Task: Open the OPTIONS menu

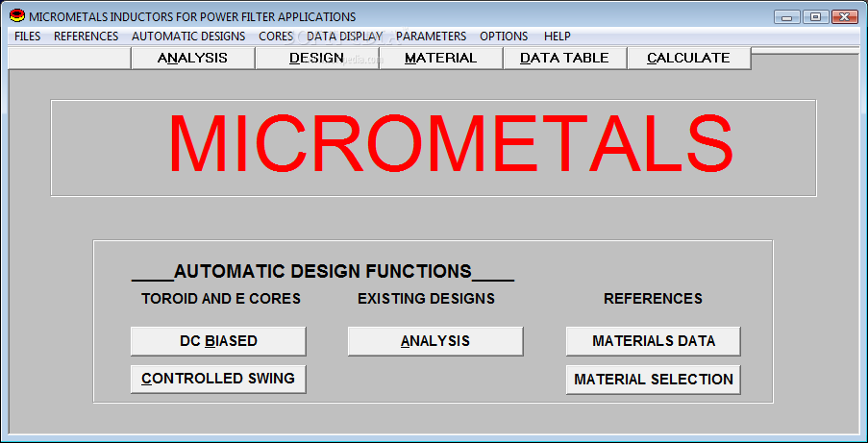Action: [504, 37]
